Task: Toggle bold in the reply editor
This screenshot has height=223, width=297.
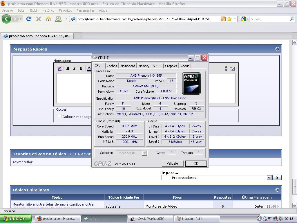Action: tap(68, 69)
